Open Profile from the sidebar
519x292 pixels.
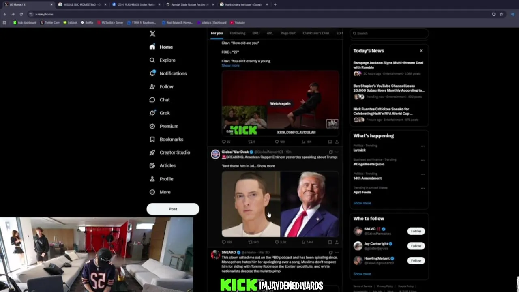[161, 179]
